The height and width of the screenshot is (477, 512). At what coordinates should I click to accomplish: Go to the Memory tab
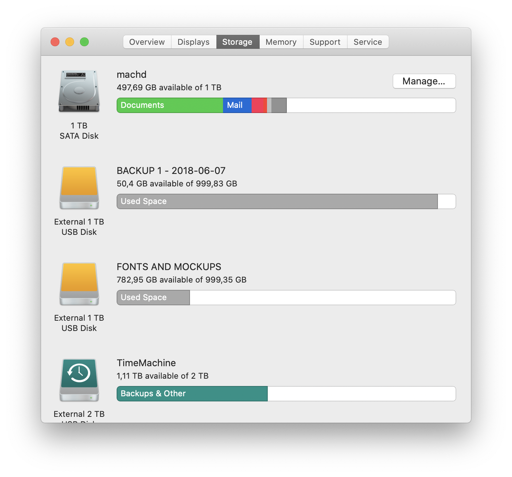point(281,42)
